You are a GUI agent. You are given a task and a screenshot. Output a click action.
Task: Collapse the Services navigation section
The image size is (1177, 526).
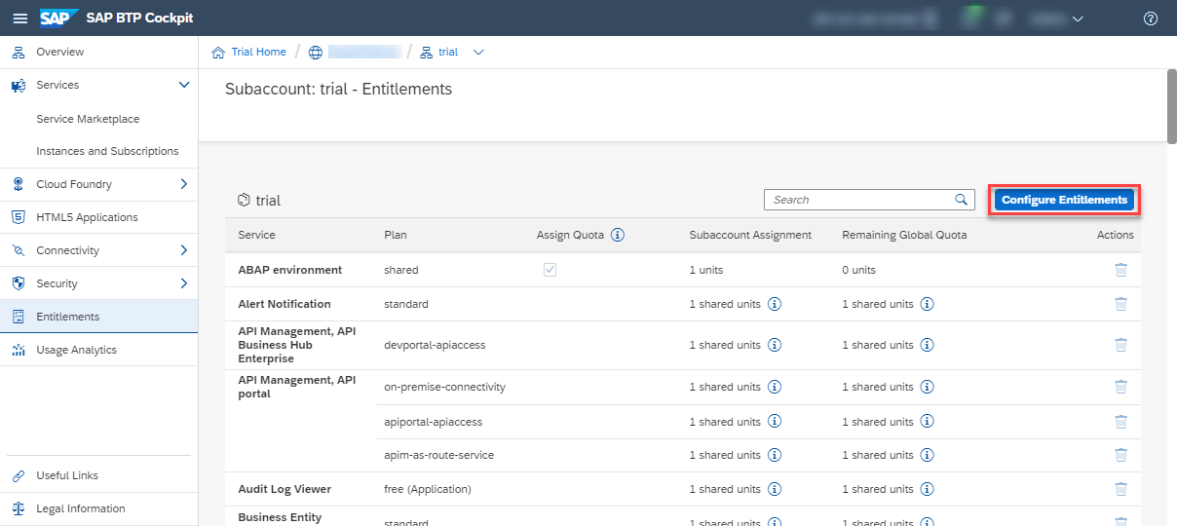[184, 85]
